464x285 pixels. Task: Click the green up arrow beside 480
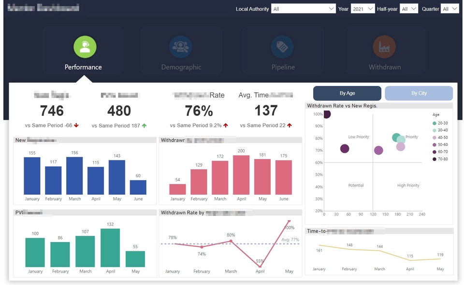[x=144, y=126]
